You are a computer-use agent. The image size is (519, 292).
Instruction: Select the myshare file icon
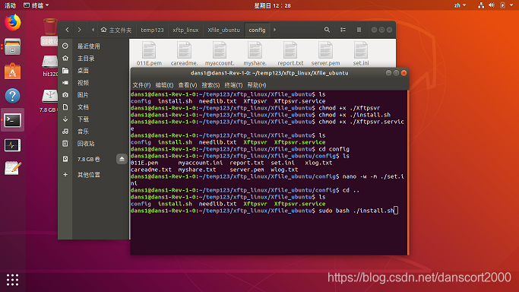255,54
